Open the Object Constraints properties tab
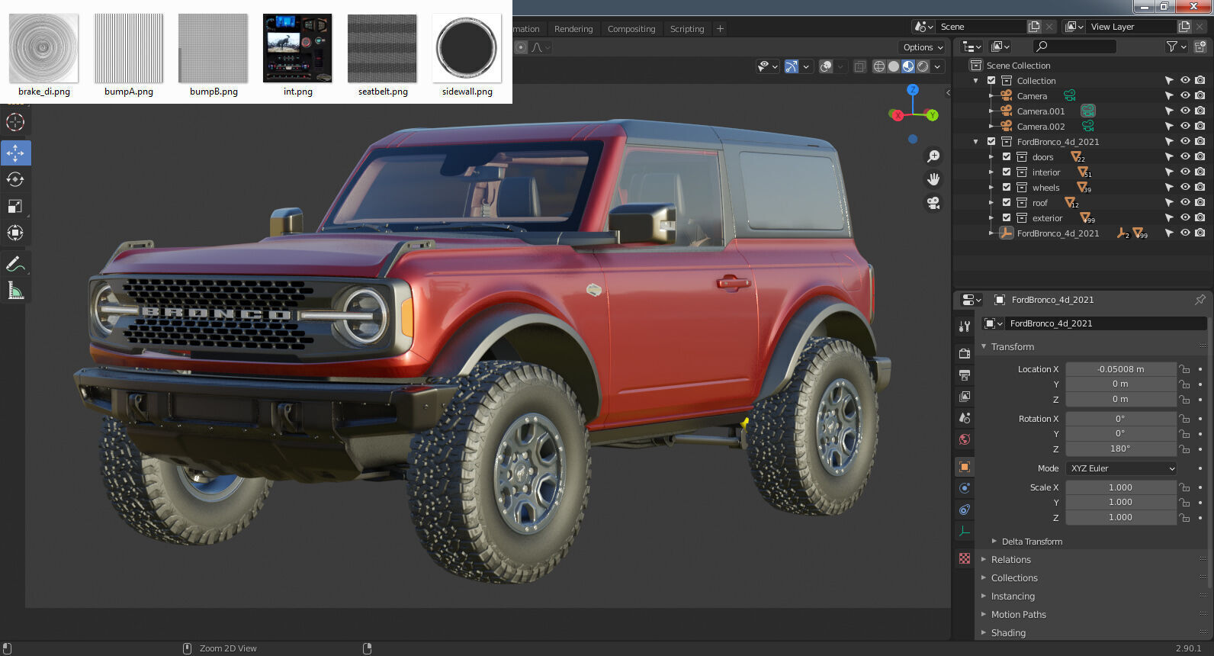This screenshot has width=1214, height=656. (965, 510)
